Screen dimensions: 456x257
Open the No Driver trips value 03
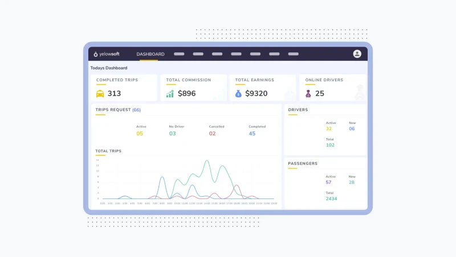pyautogui.click(x=172, y=134)
